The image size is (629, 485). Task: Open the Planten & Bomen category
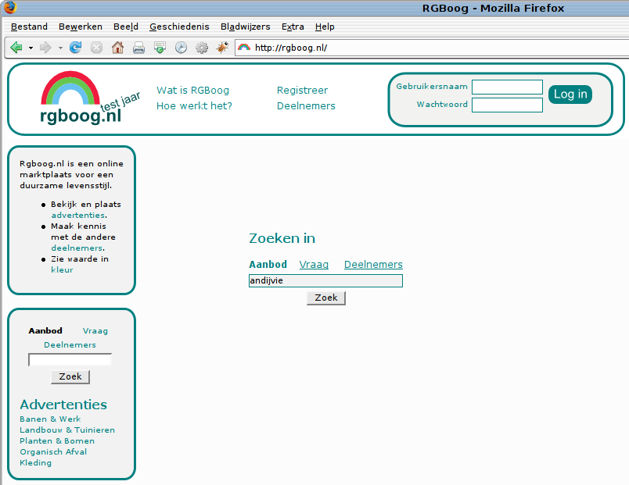[57, 440]
